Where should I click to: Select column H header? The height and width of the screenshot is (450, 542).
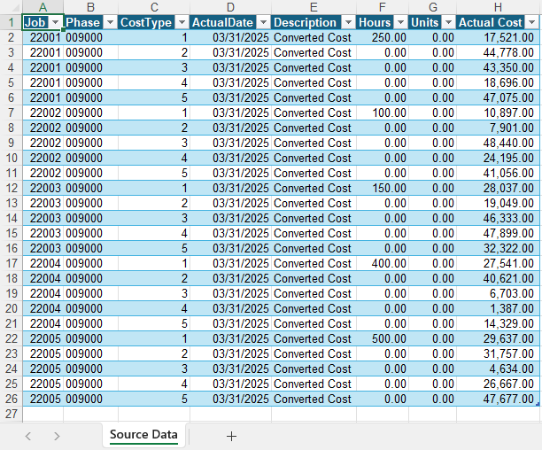[498, 7]
